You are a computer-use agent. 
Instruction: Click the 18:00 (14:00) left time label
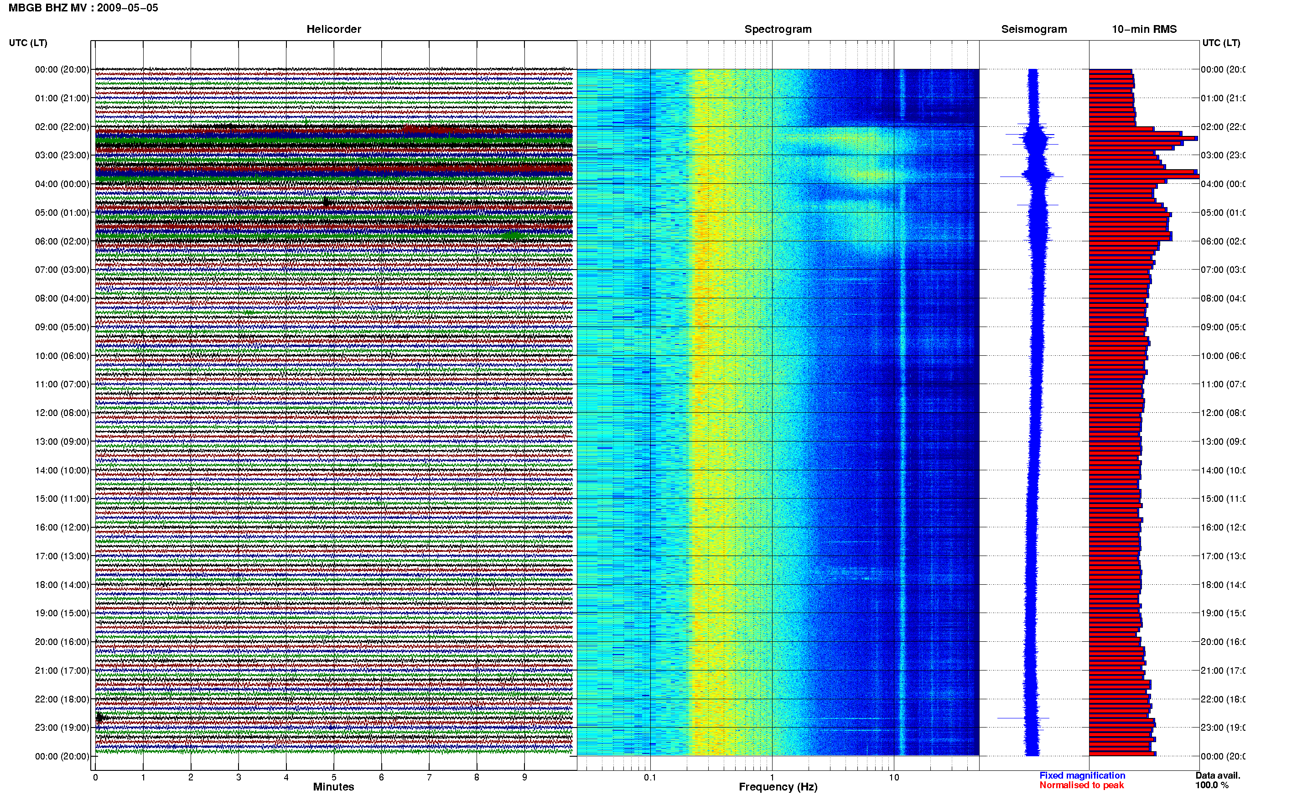pyautogui.click(x=62, y=585)
